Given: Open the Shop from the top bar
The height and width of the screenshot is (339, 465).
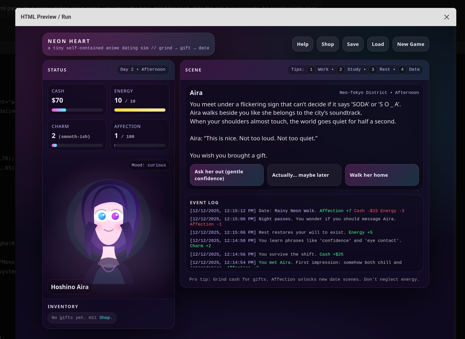Looking at the screenshot, I should pyautogui.click(x=328, y=44).
